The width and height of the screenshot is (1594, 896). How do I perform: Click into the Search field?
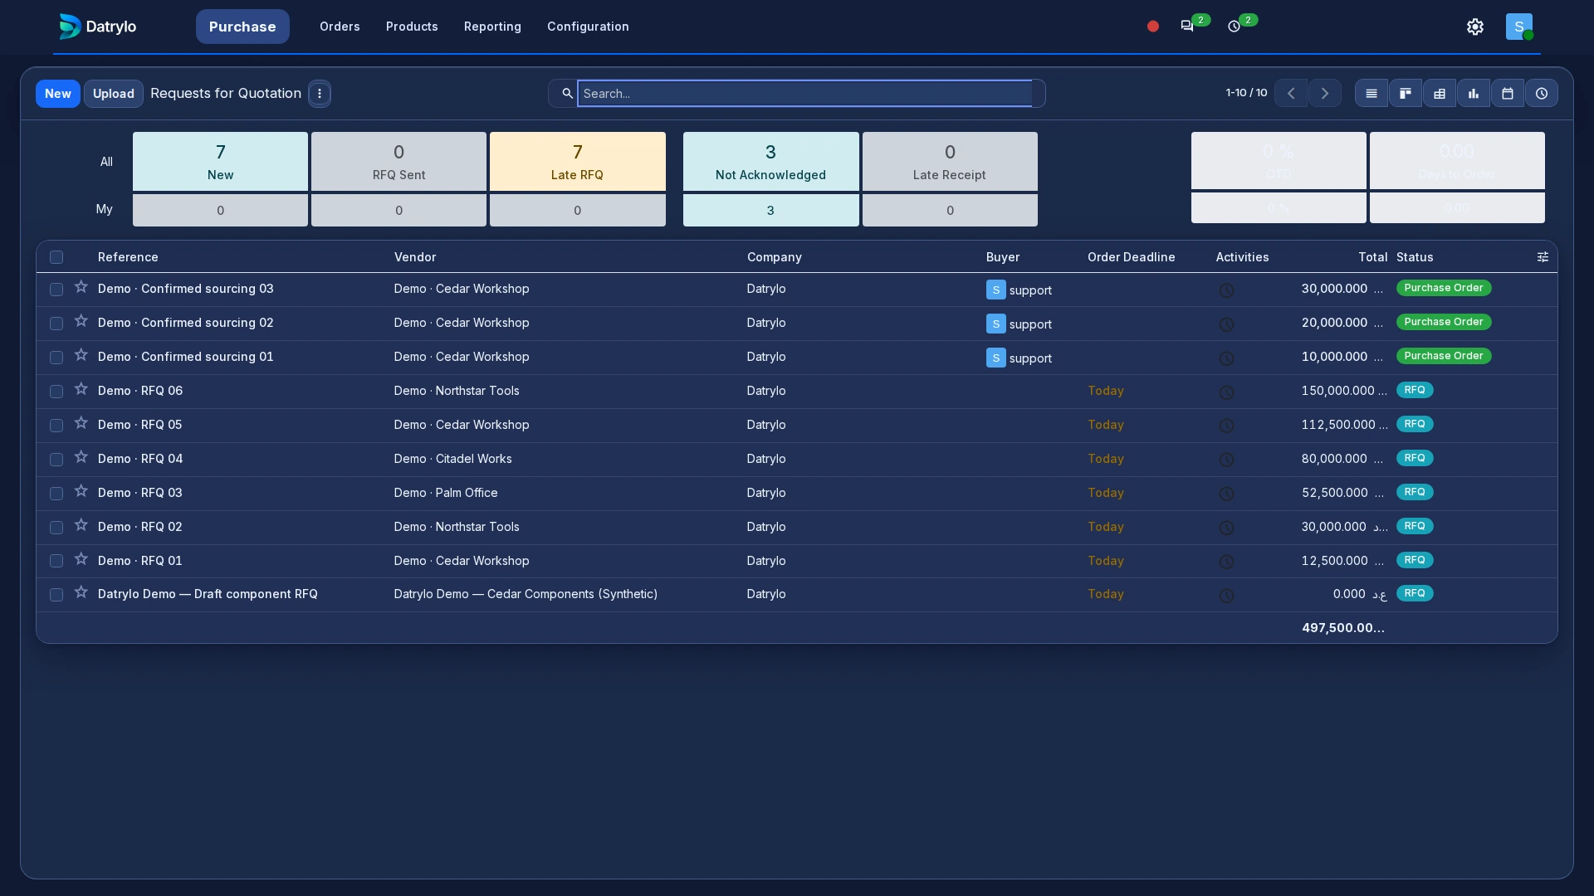point(804,94)
